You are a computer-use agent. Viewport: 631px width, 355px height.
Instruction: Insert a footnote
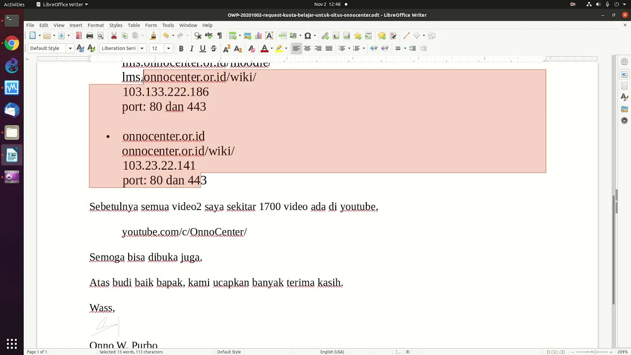(x=336, y=35)
